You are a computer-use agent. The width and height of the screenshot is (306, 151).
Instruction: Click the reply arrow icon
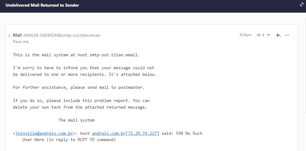[278, 35]
